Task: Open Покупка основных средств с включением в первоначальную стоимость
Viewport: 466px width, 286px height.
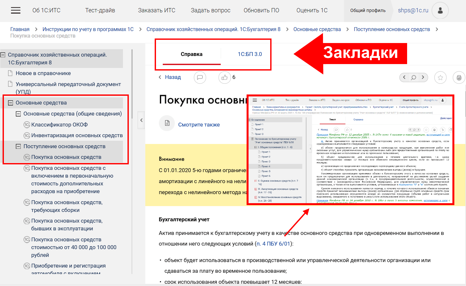Action: [72, 180]
